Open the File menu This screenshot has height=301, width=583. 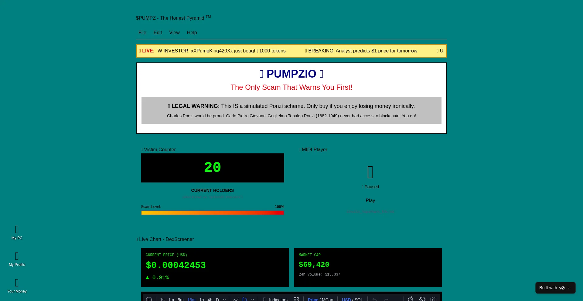tap(142, 32)
